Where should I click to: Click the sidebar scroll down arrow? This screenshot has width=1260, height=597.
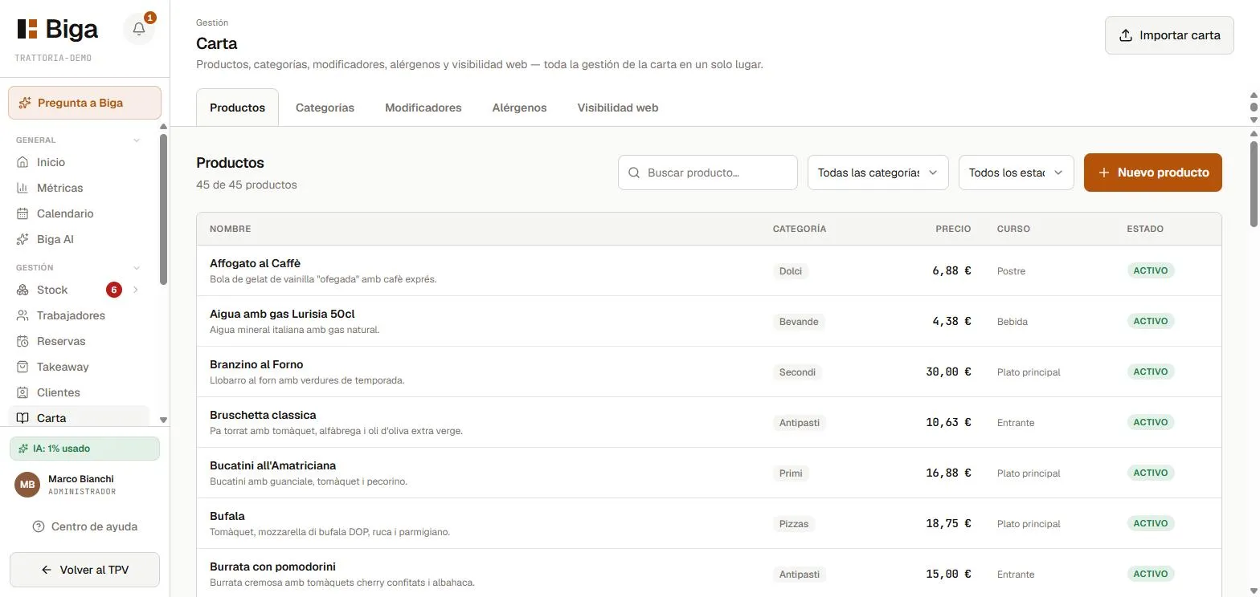(x=163, y=420)
